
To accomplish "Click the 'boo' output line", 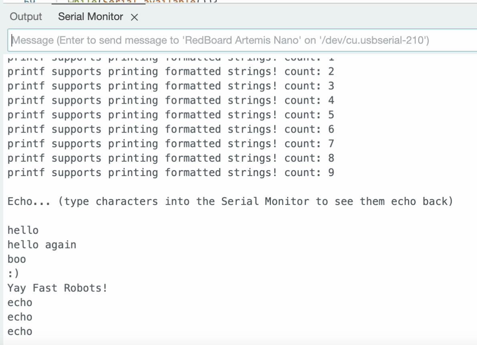I will point(17,259).
